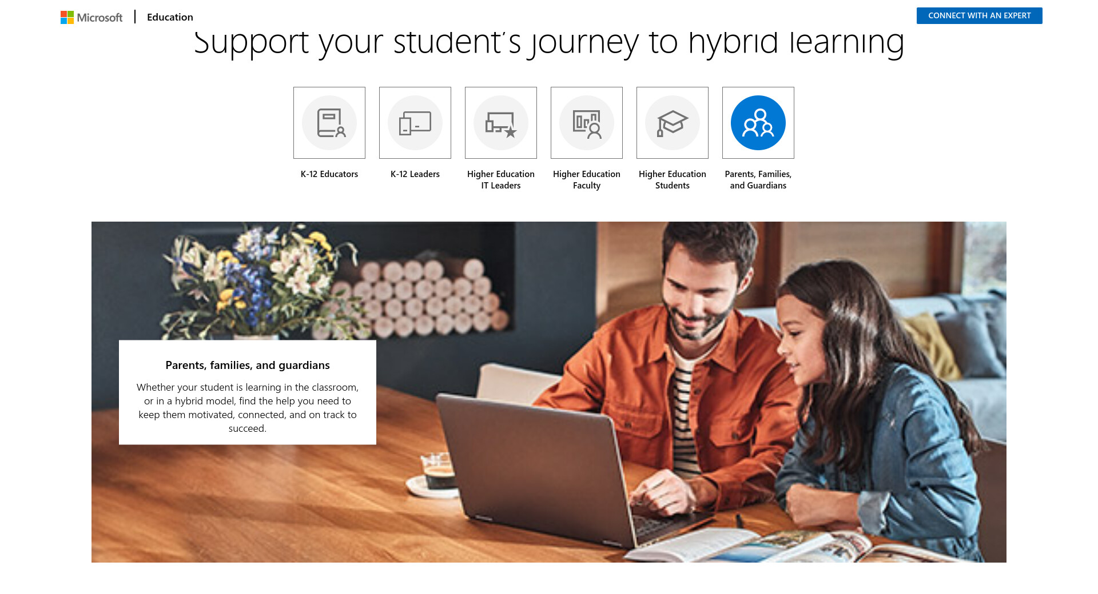This screenshot has height=594, width=1098.
Task: Select the graduation cap Students icon
Action: coord(673,123)
